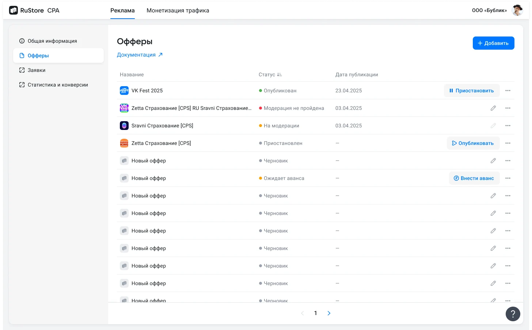Viewport: 532px width, 330px height.
Task: Click the pause icon on Приостановить button
Action: pos(451,91)
